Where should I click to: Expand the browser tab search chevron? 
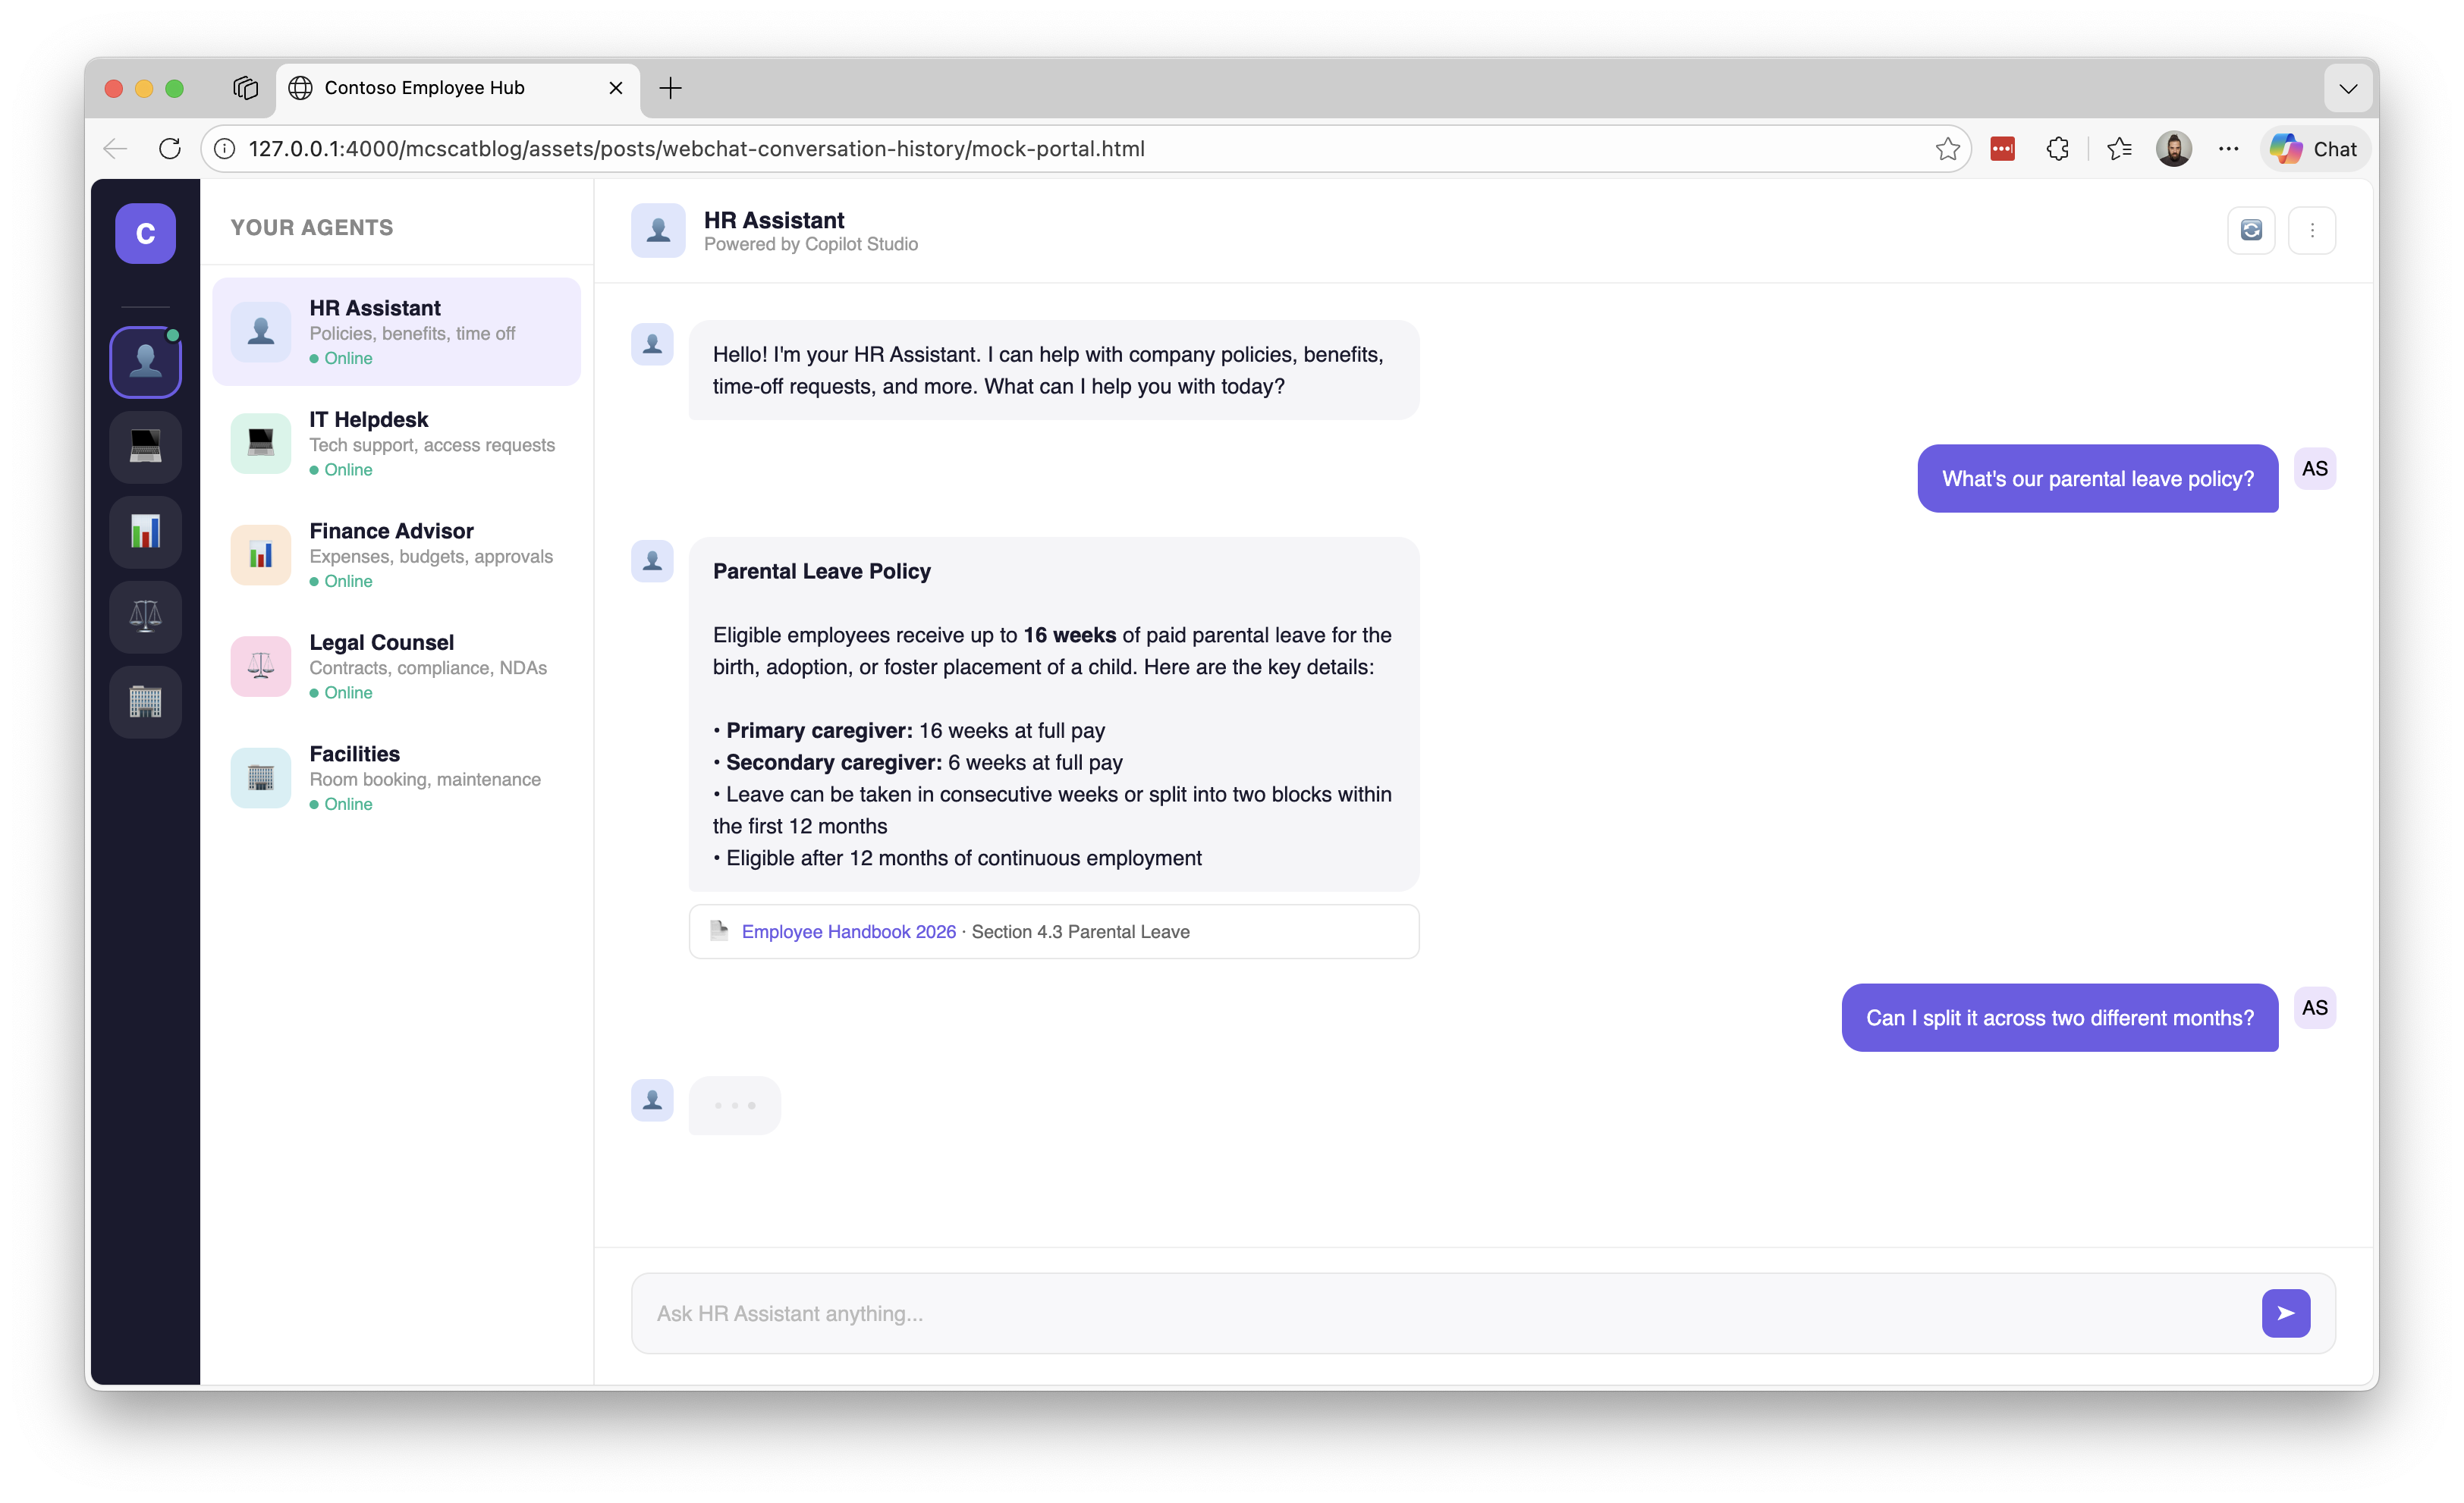click(2348, 89)
